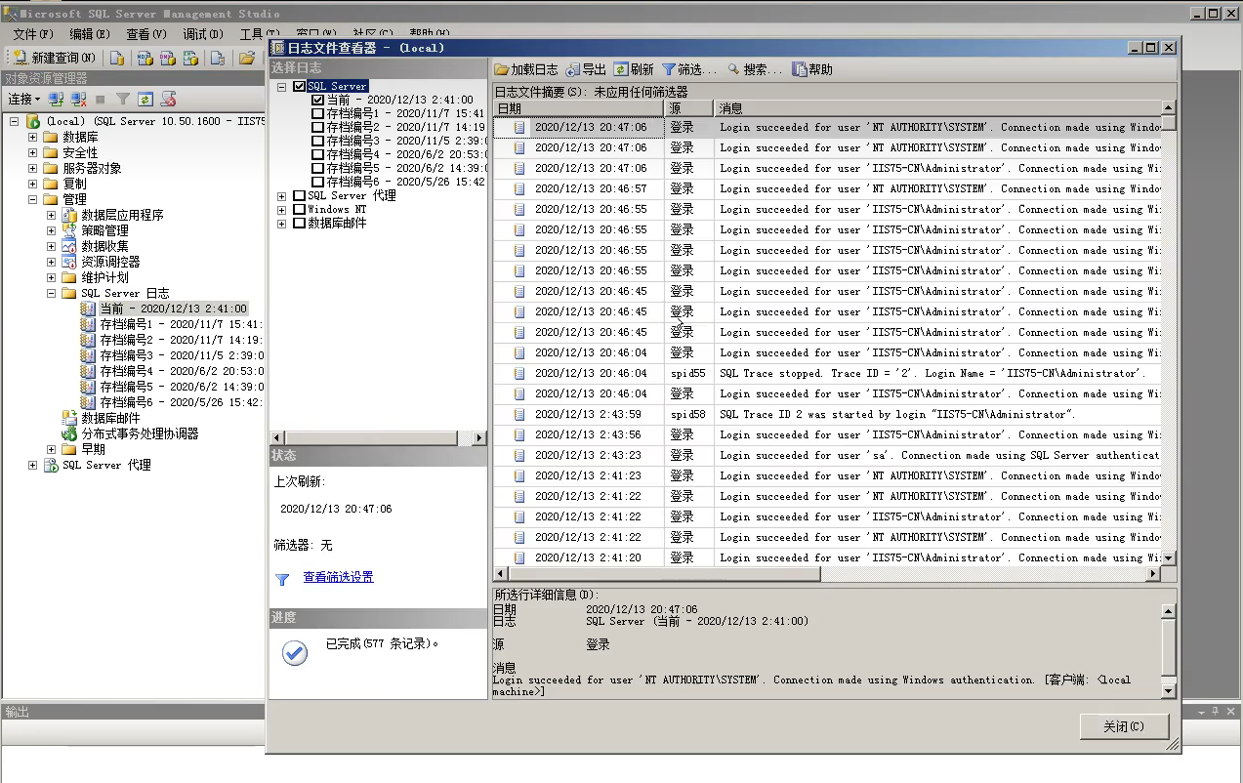The height and width of the screenshot is (783, 1243).
Task: Click the disconnect icon in Object Explorer toolbar
Action: 79,99
